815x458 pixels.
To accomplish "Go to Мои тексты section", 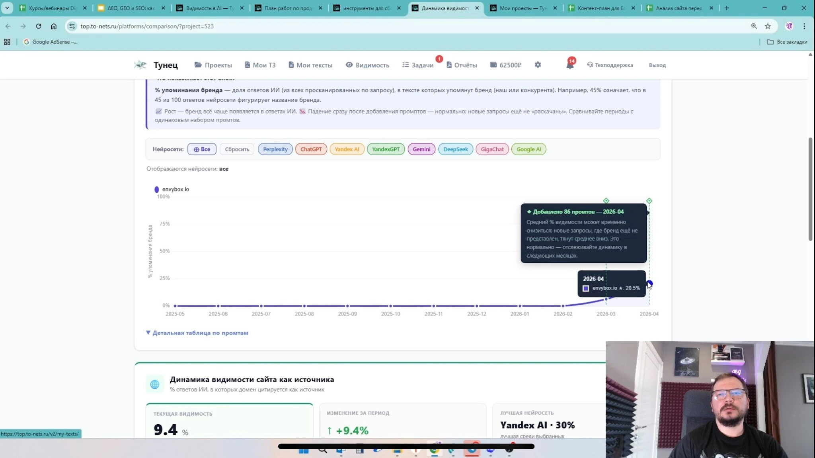I will pos(310,65).
